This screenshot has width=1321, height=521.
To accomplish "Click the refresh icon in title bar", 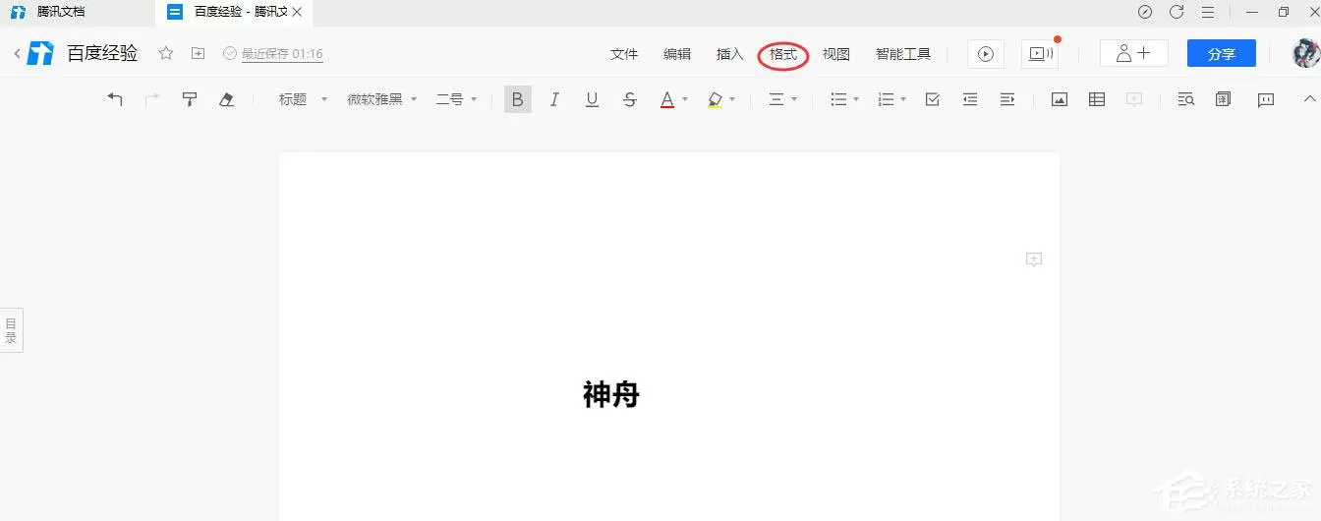I will (1177, 12).
